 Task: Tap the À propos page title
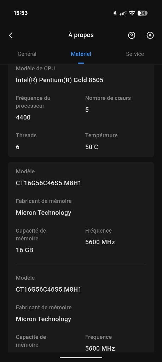[x=81, y=35]
